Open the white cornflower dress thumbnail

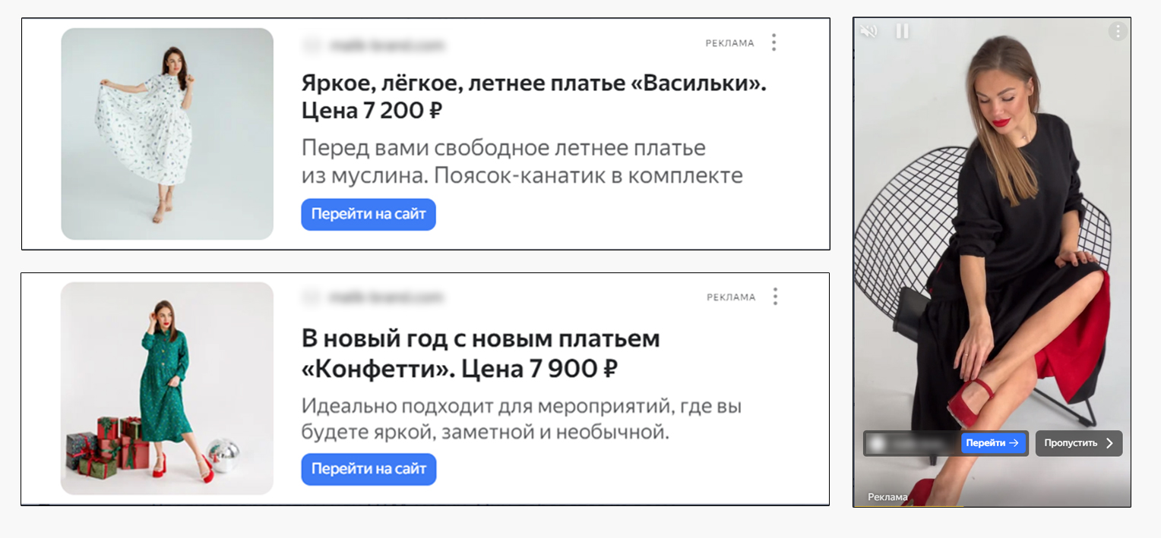(x=167, y=134)
